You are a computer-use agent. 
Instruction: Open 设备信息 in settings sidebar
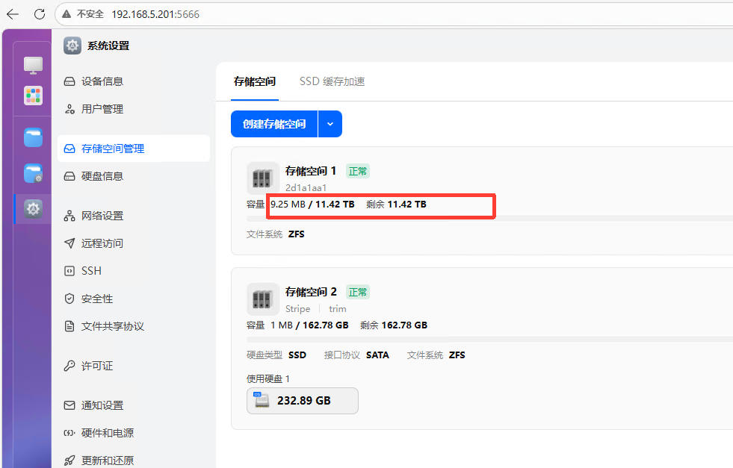(134, 81)
